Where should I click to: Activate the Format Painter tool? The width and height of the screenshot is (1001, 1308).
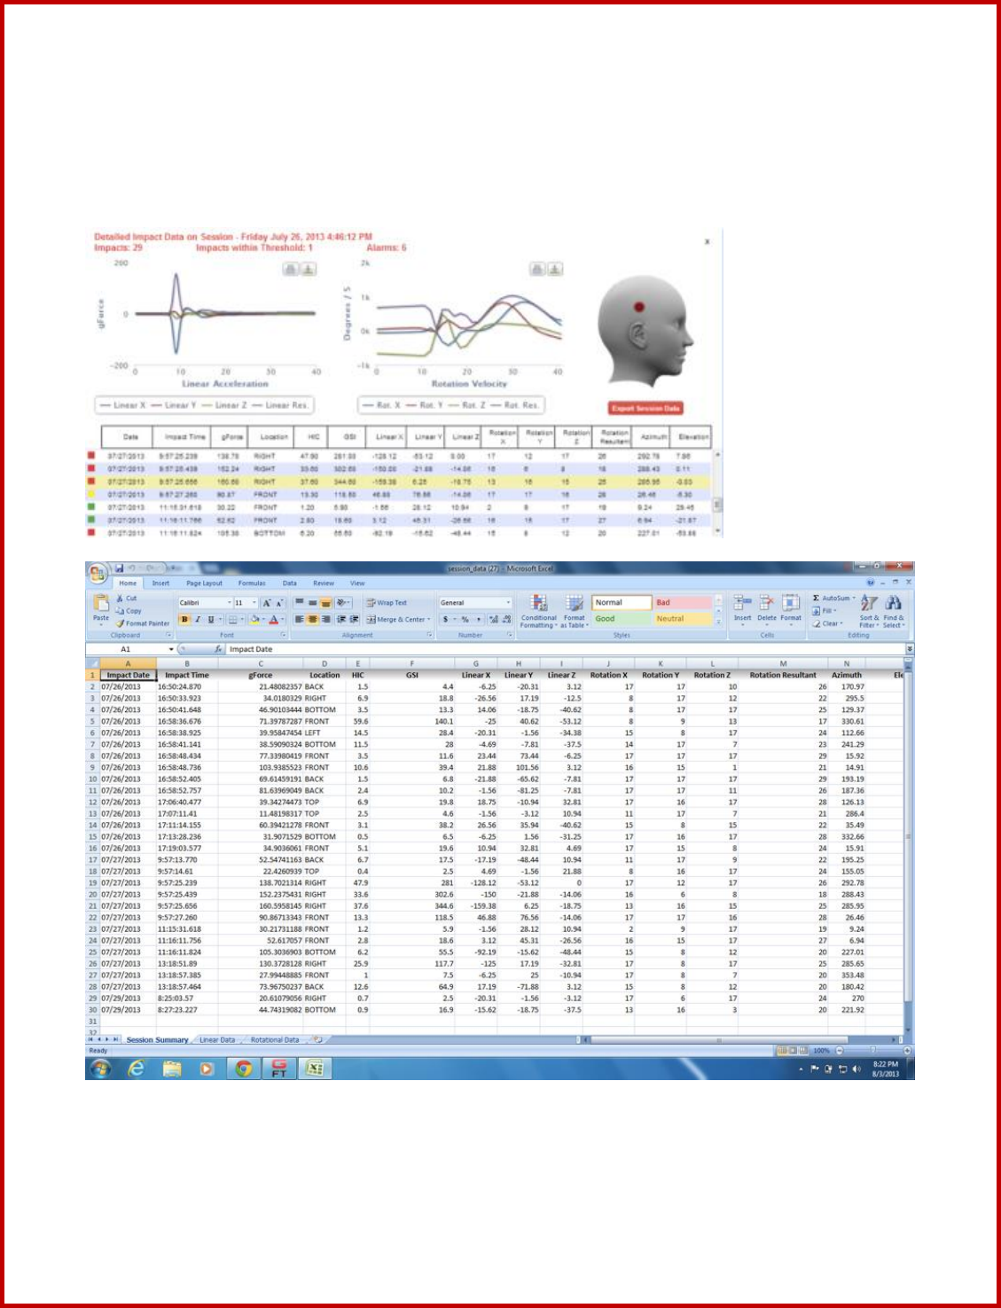(142, 623)
